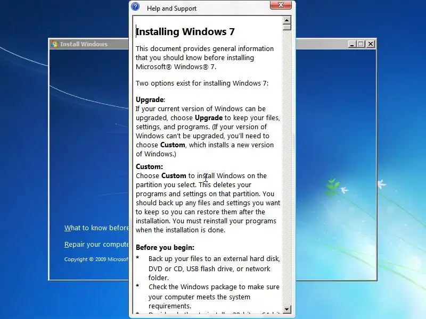The width and height of the screenshot is (426, 319).
Task: Click the 'Upgrade:' section heading
Action: 150,99
